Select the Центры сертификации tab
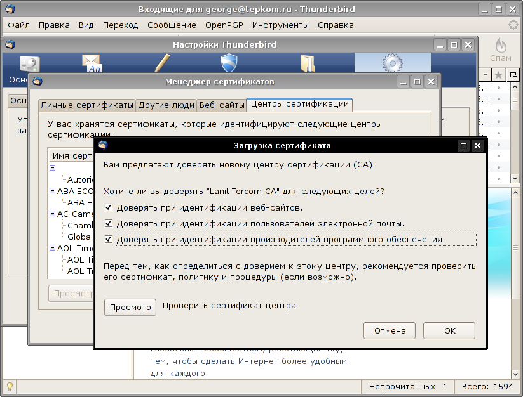The image size is (523, 397). [x=299, y=104]
